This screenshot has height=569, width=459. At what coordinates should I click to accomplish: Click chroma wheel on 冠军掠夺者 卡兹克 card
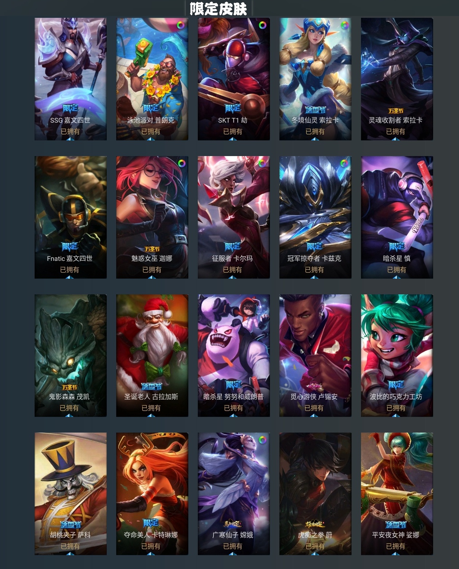(x=344, y=163)
